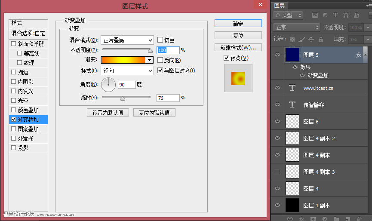Check the 反向(R) reverse option
Image resolution: width=372 pixels, height=221 pixels.
click(x=160, y=60)
